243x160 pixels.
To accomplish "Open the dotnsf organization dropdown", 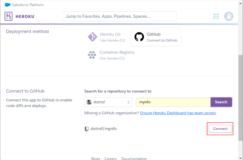I will click(108, 102).
